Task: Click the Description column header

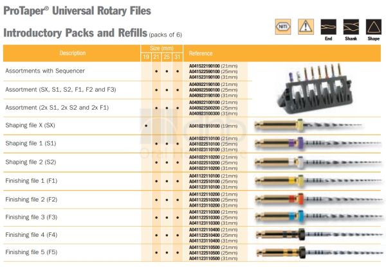Action: click(x=72, y=53)
